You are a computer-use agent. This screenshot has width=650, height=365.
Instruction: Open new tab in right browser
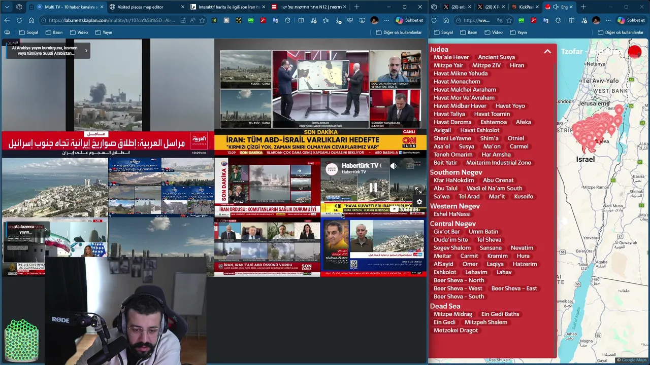point(583,7)
